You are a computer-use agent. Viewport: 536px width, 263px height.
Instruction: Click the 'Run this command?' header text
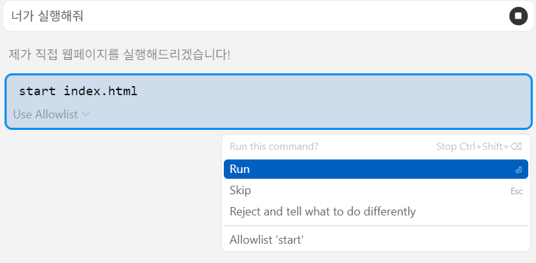[274, 147]
